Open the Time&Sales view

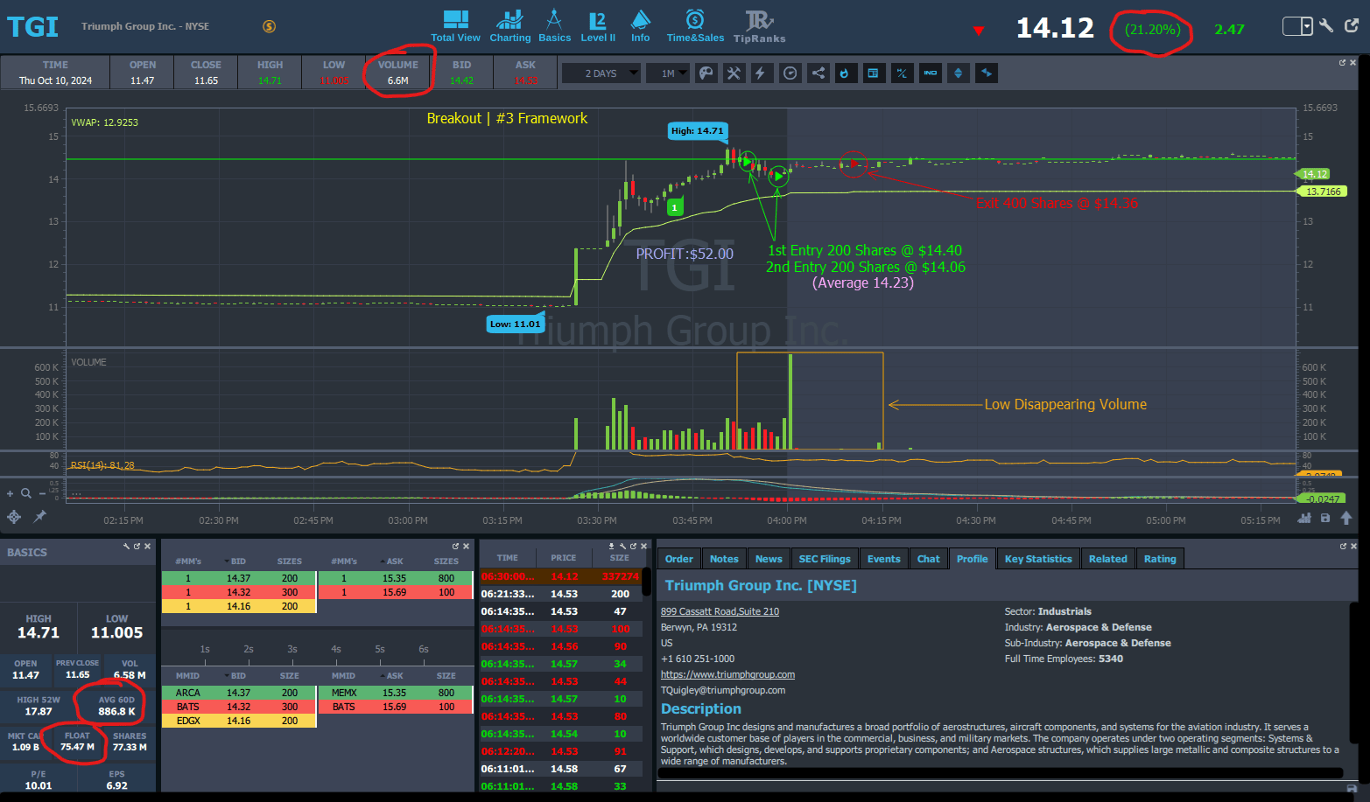coord(695,26)
